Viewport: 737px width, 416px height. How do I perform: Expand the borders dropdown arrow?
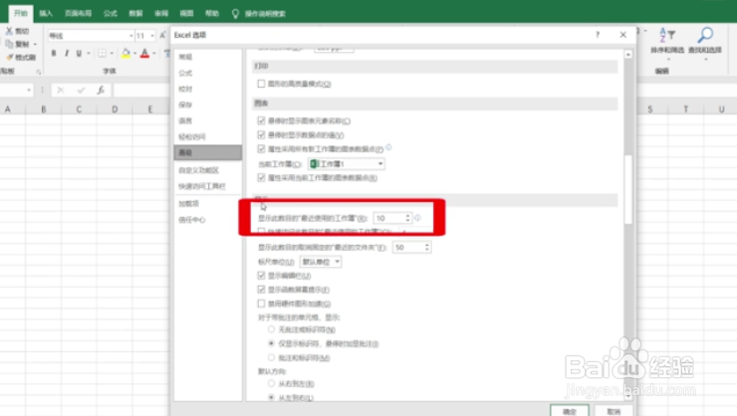[112, 54]
